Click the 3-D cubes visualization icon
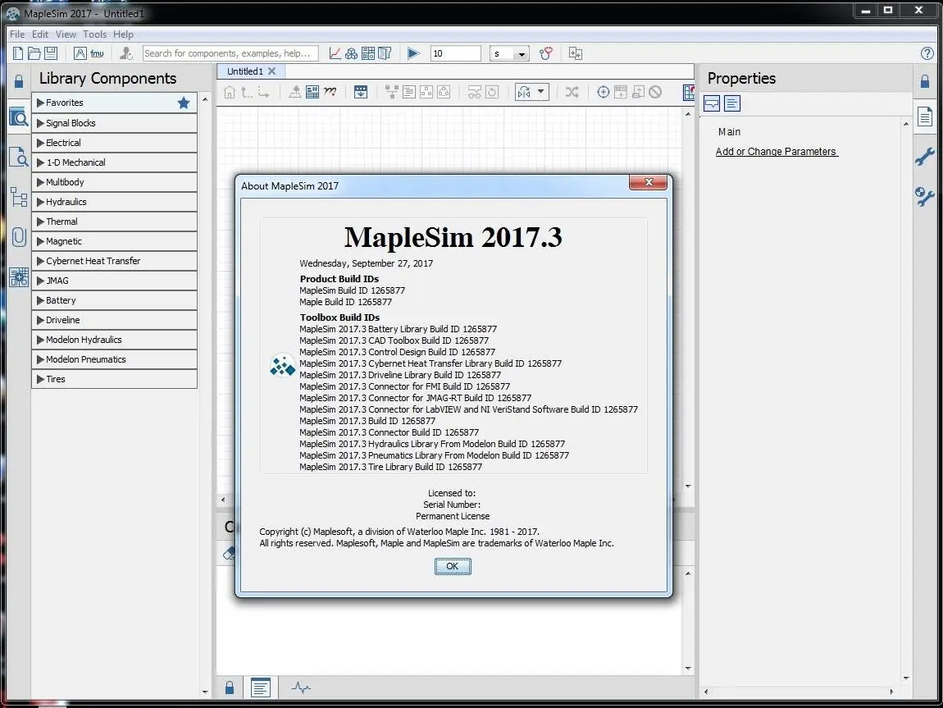This screenshot has width=943, height=708. [351, 53]
